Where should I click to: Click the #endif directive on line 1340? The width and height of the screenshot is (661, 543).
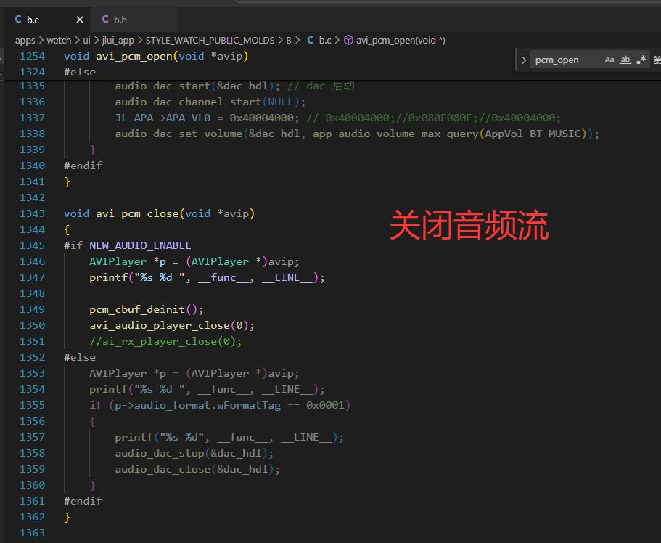(83, 166)
